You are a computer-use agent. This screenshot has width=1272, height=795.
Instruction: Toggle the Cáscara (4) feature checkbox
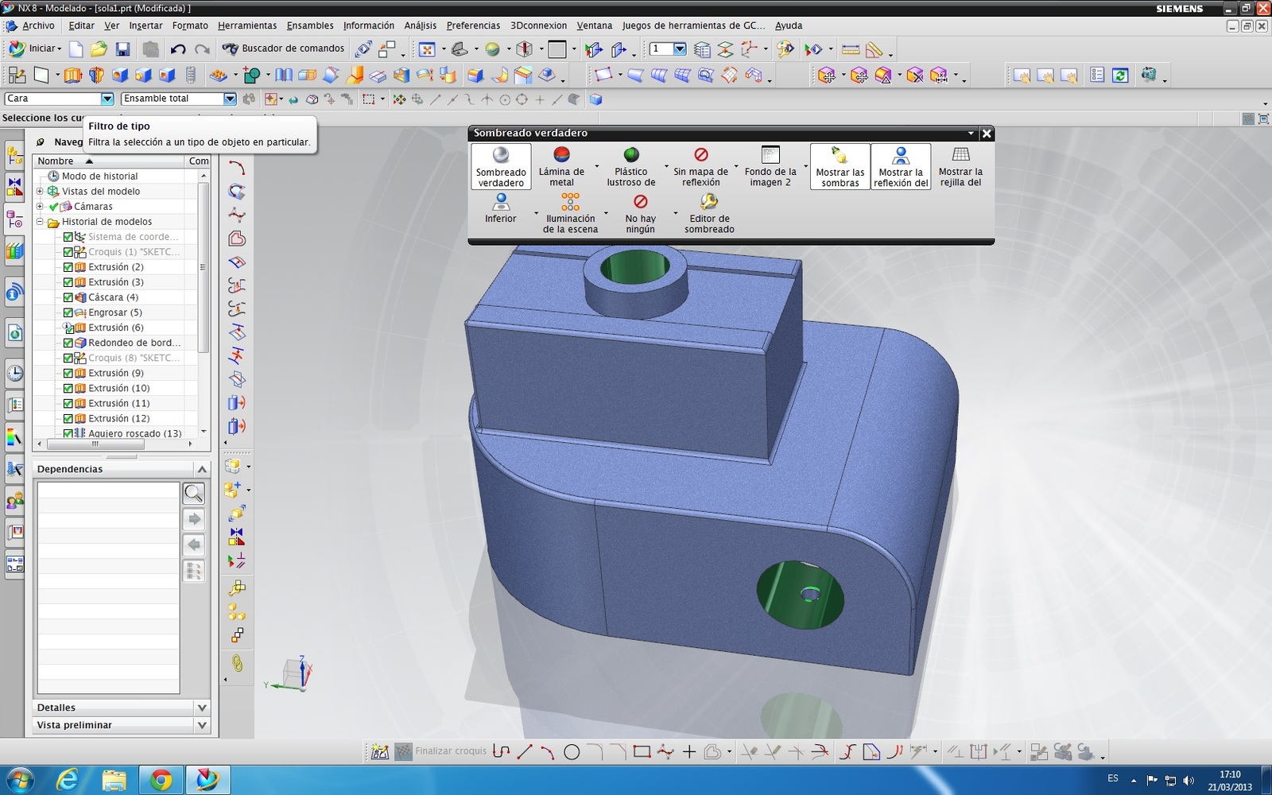pos(68,297)
